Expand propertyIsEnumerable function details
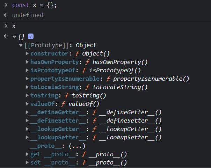211x168 pixels. pos(27,79)
